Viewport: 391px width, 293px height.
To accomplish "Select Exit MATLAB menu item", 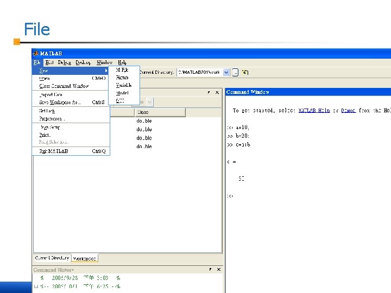I will 71,151.
